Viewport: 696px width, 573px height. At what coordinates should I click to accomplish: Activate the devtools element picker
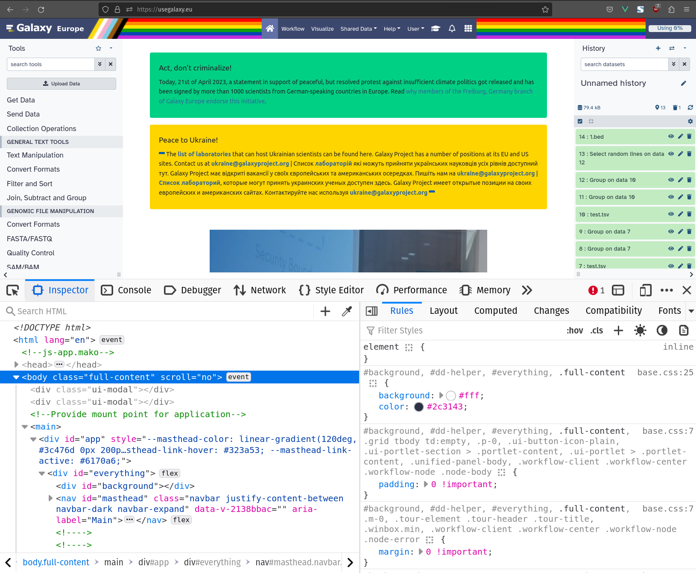(x=13, y=290)
